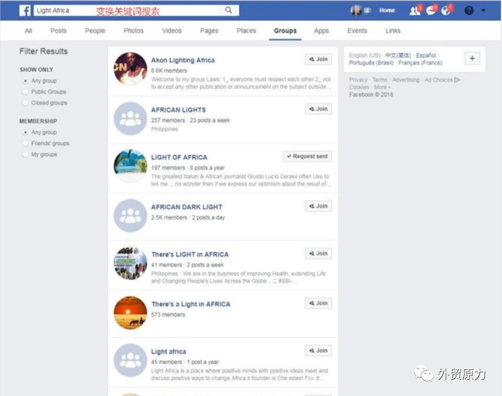
Task: Open friend requests icon
Action: click(x=415, y=11)
